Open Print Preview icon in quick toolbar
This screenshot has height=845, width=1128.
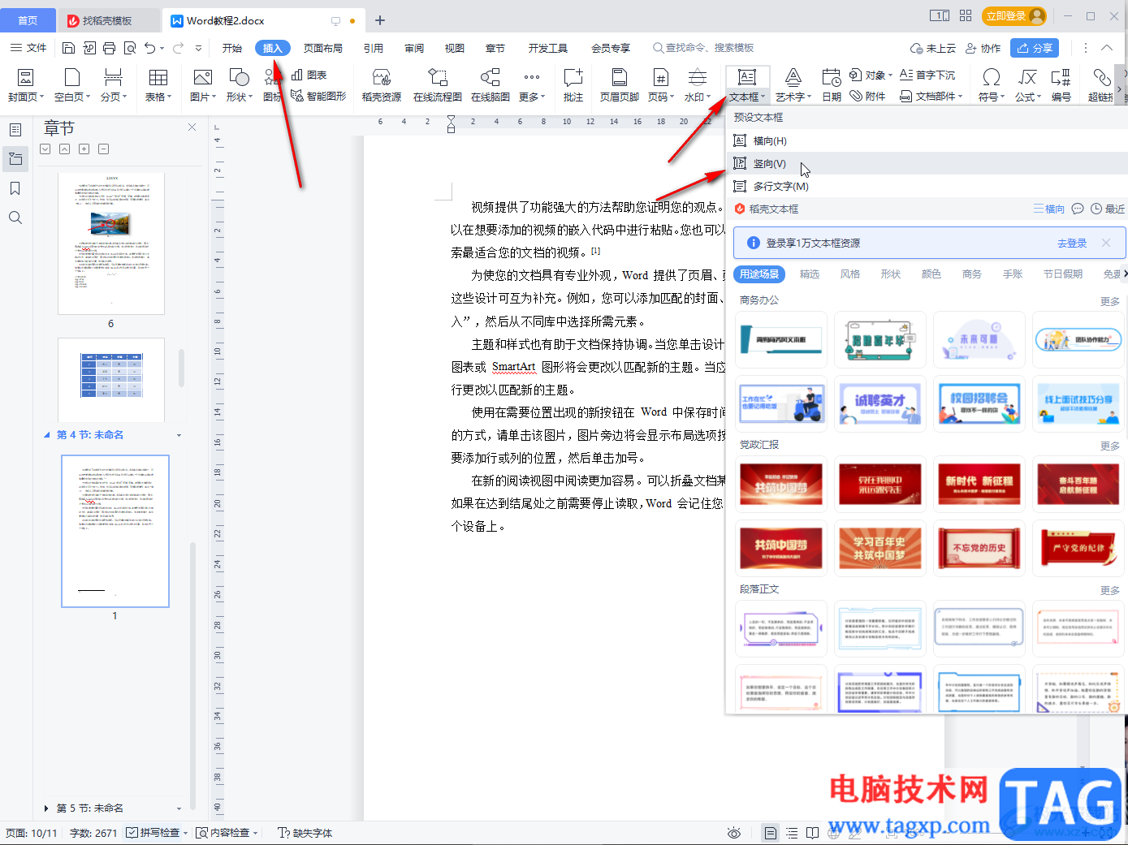(130, 48)
